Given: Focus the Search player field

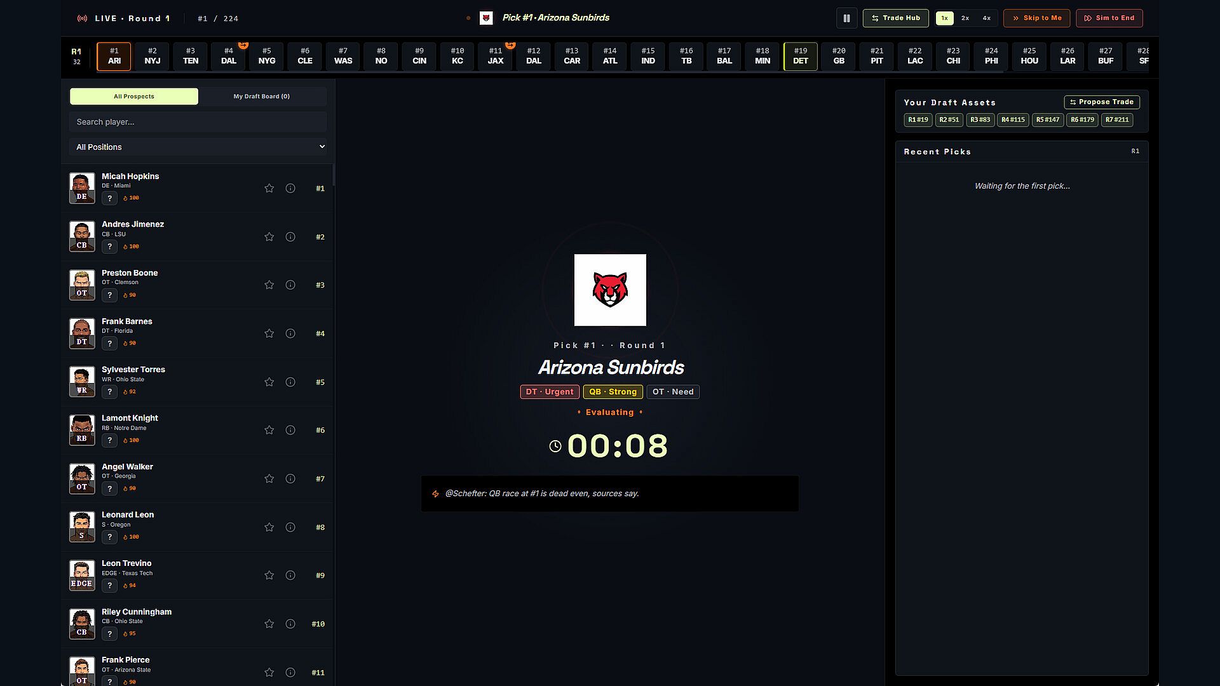Looking at the screenshot, I should [198, 122].
